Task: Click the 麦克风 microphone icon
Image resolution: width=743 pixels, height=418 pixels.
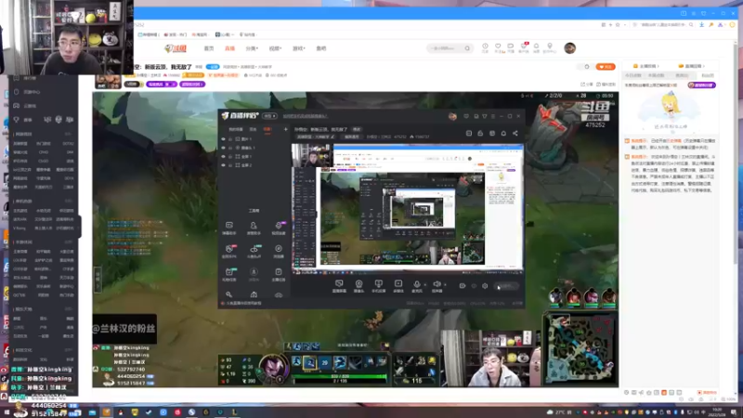Action: (x=416, y=286)
